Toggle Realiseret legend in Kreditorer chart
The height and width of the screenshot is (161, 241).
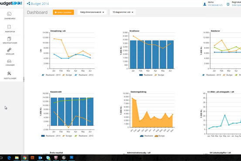pos(146,75)
